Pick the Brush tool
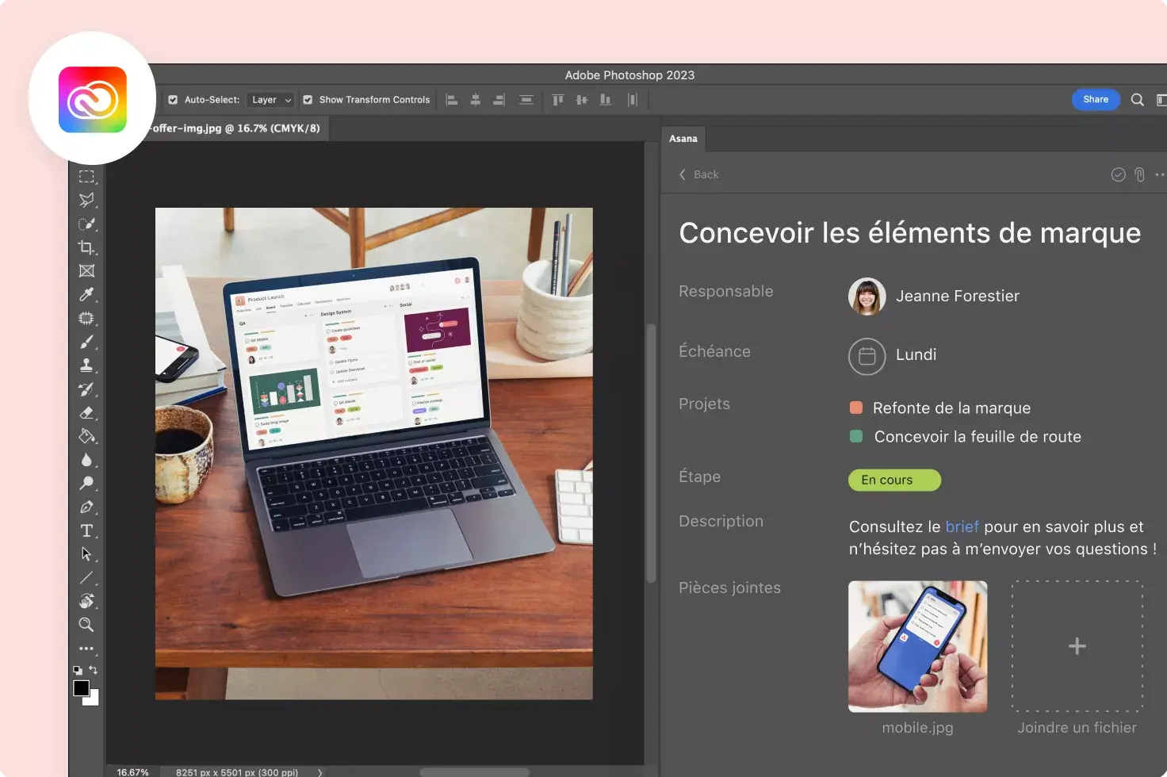 87,342
